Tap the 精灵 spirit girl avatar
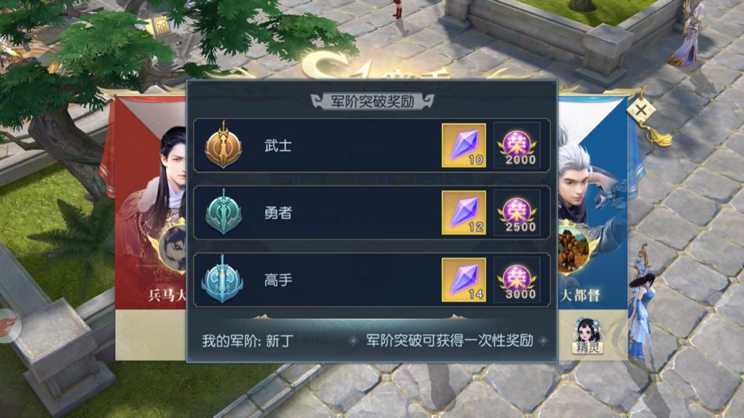Viewport: 744px width, 418px height. (587, 336)
